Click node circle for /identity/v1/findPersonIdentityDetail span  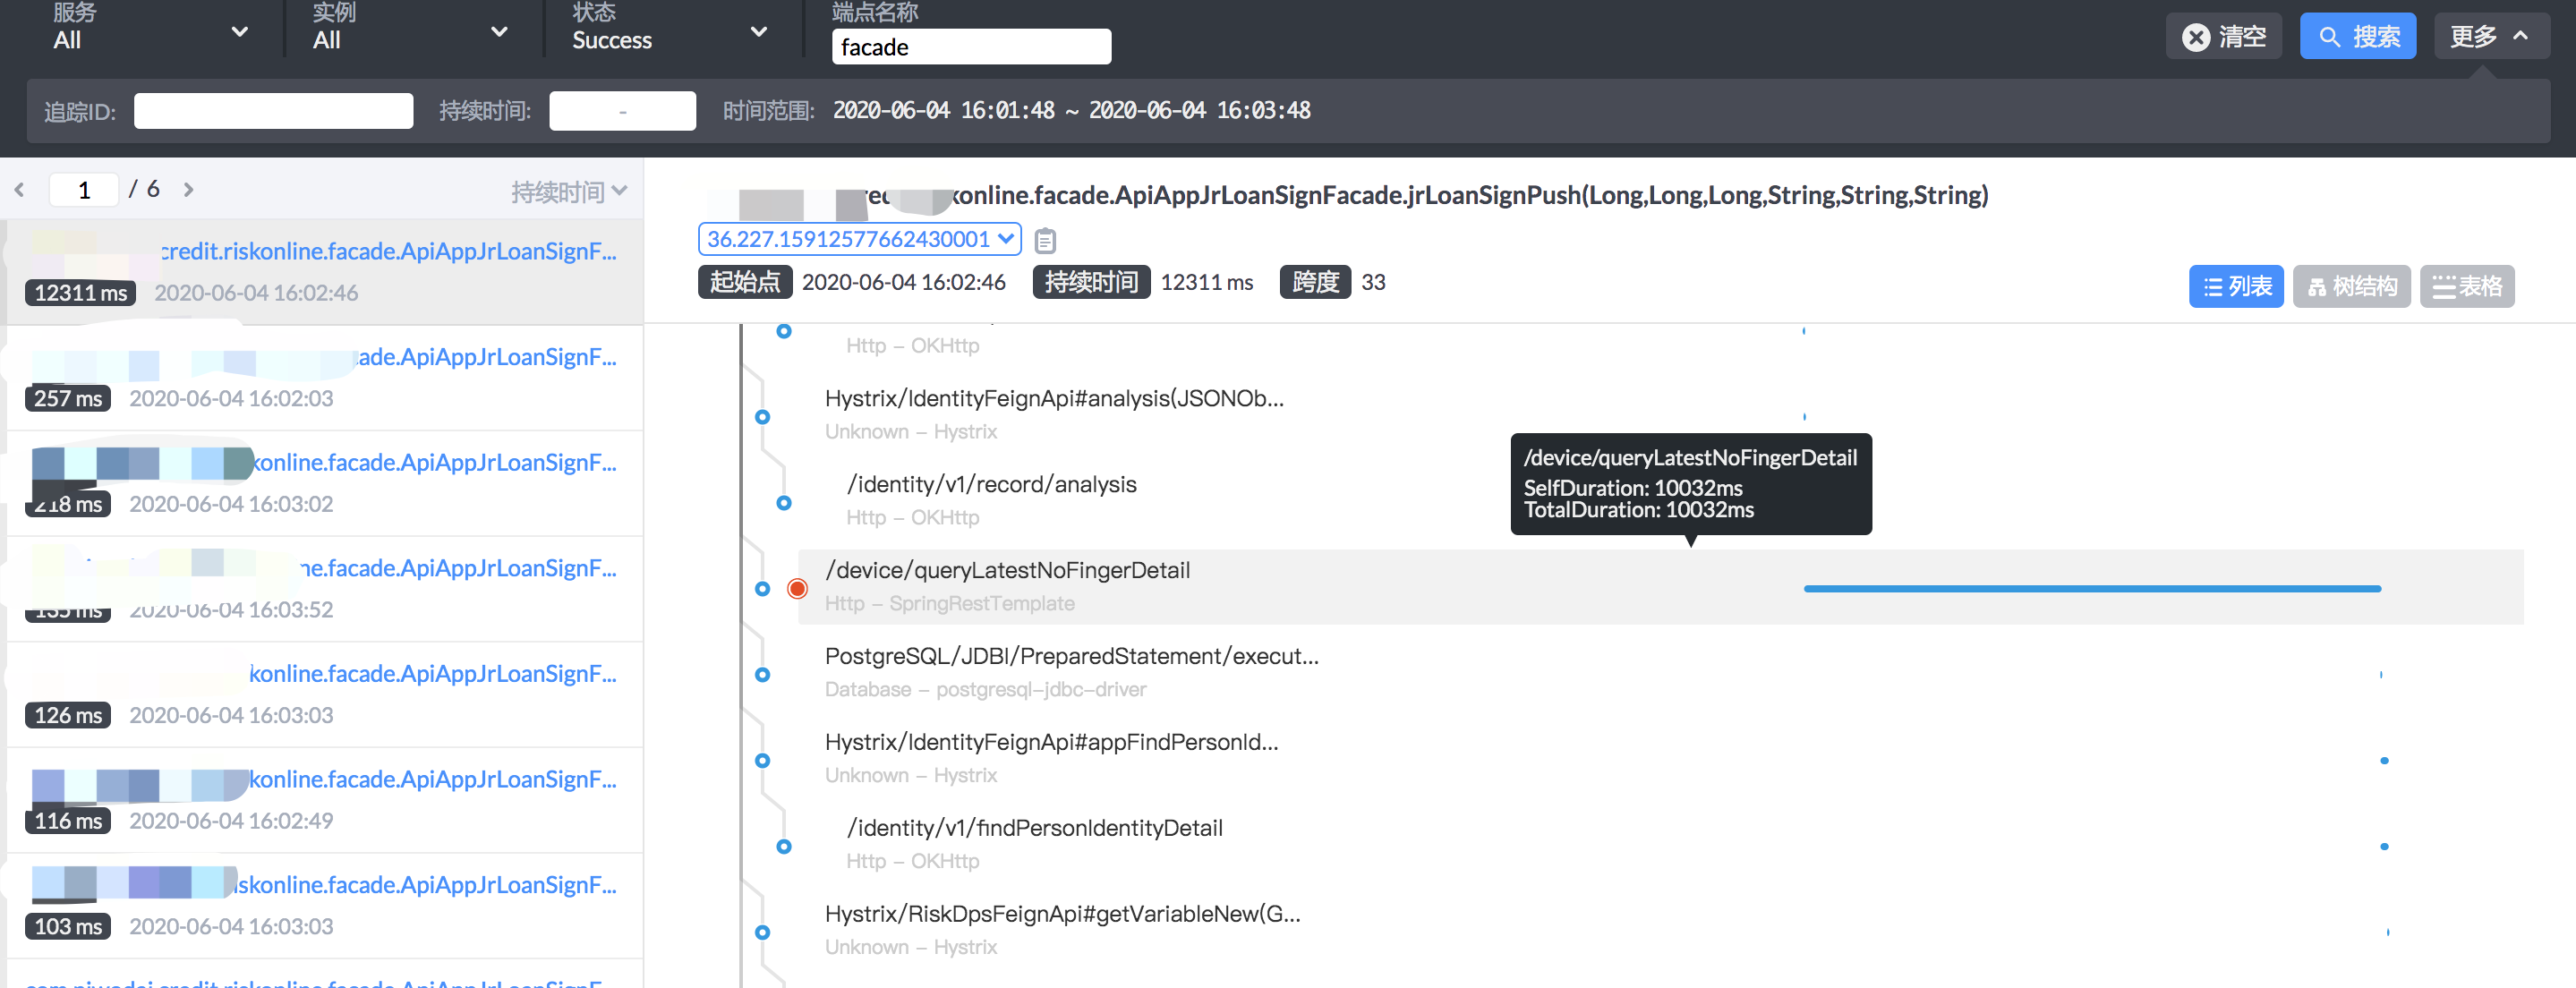(784, 847)
